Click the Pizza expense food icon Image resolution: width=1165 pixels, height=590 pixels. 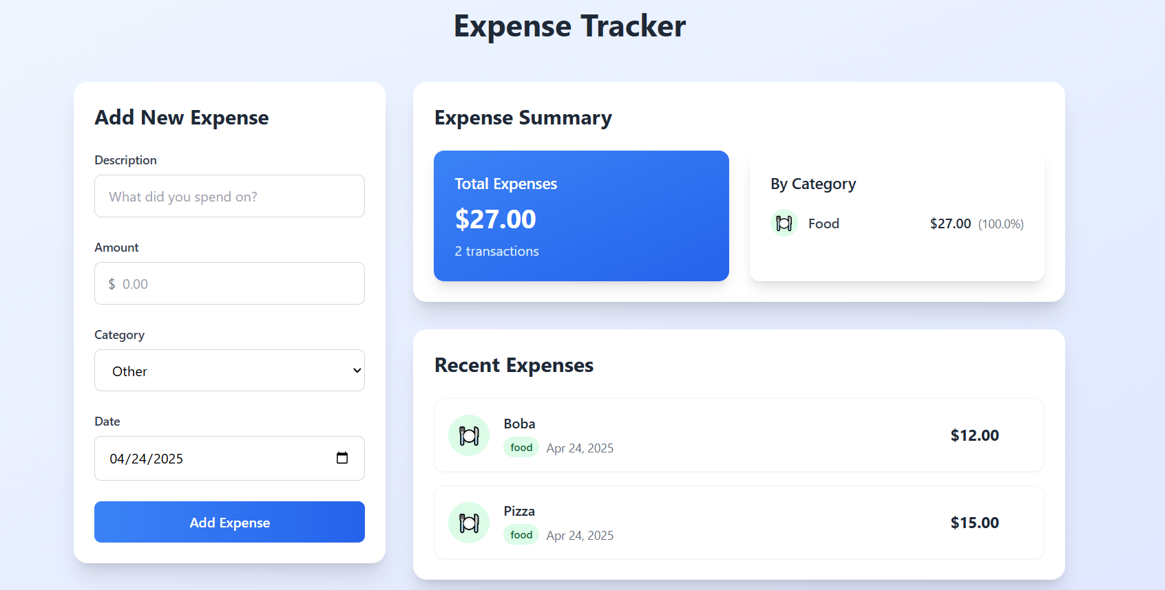[x=469, y=523]
